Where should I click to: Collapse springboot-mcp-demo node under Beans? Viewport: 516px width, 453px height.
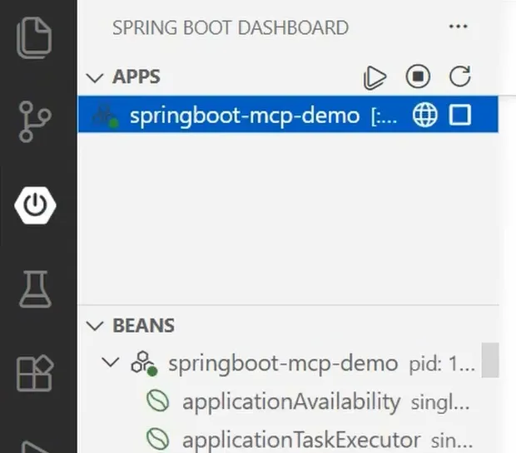tap(111, 362)
